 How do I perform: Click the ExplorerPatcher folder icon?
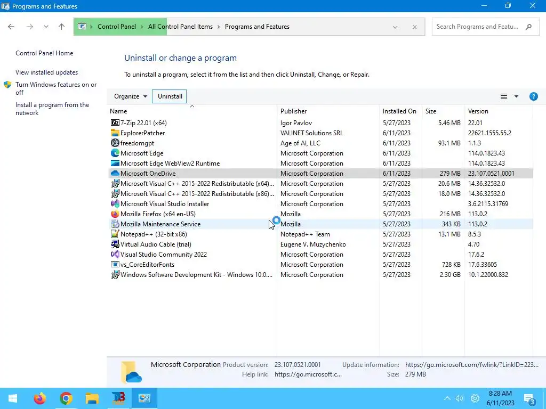[115, 133]
